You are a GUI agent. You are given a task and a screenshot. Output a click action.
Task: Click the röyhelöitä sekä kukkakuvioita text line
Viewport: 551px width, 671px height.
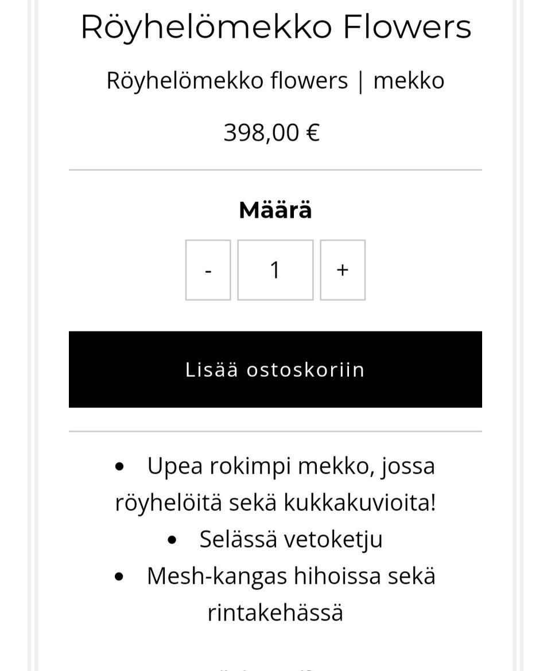(275, 502)
